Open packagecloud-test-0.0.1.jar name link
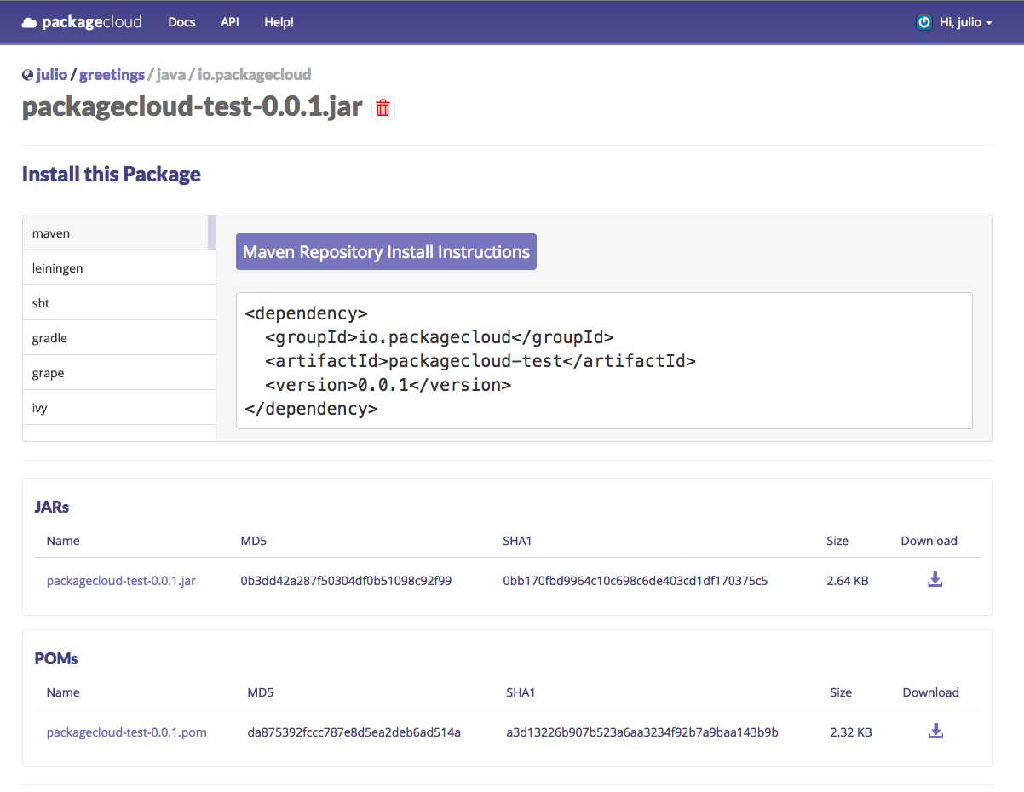 point(121,581)
